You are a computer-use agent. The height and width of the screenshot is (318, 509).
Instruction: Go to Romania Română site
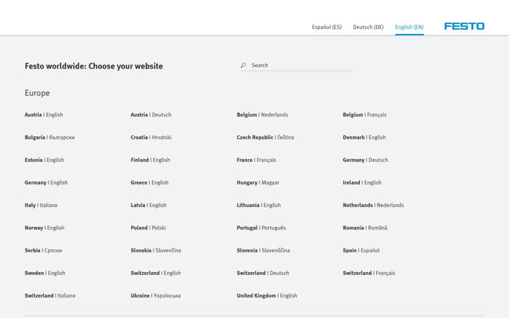coord(365,228)
